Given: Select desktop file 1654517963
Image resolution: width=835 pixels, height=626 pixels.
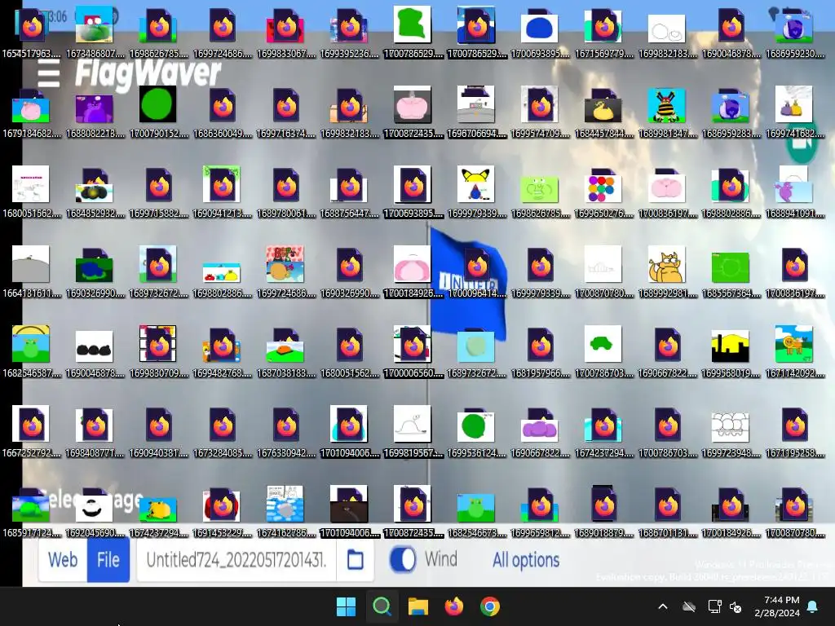Looking at the screenshot, I should [x=32, y=32].
